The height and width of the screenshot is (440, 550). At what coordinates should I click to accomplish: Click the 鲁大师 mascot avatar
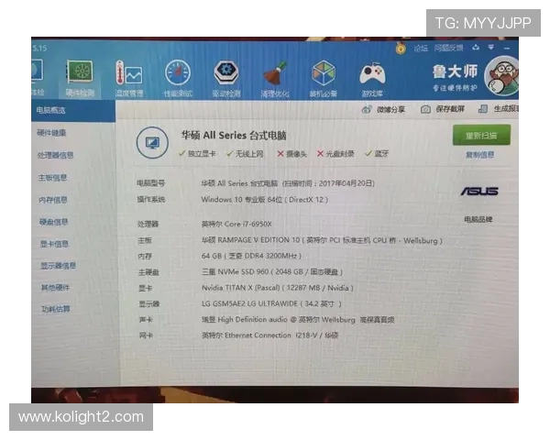point(501,76)
